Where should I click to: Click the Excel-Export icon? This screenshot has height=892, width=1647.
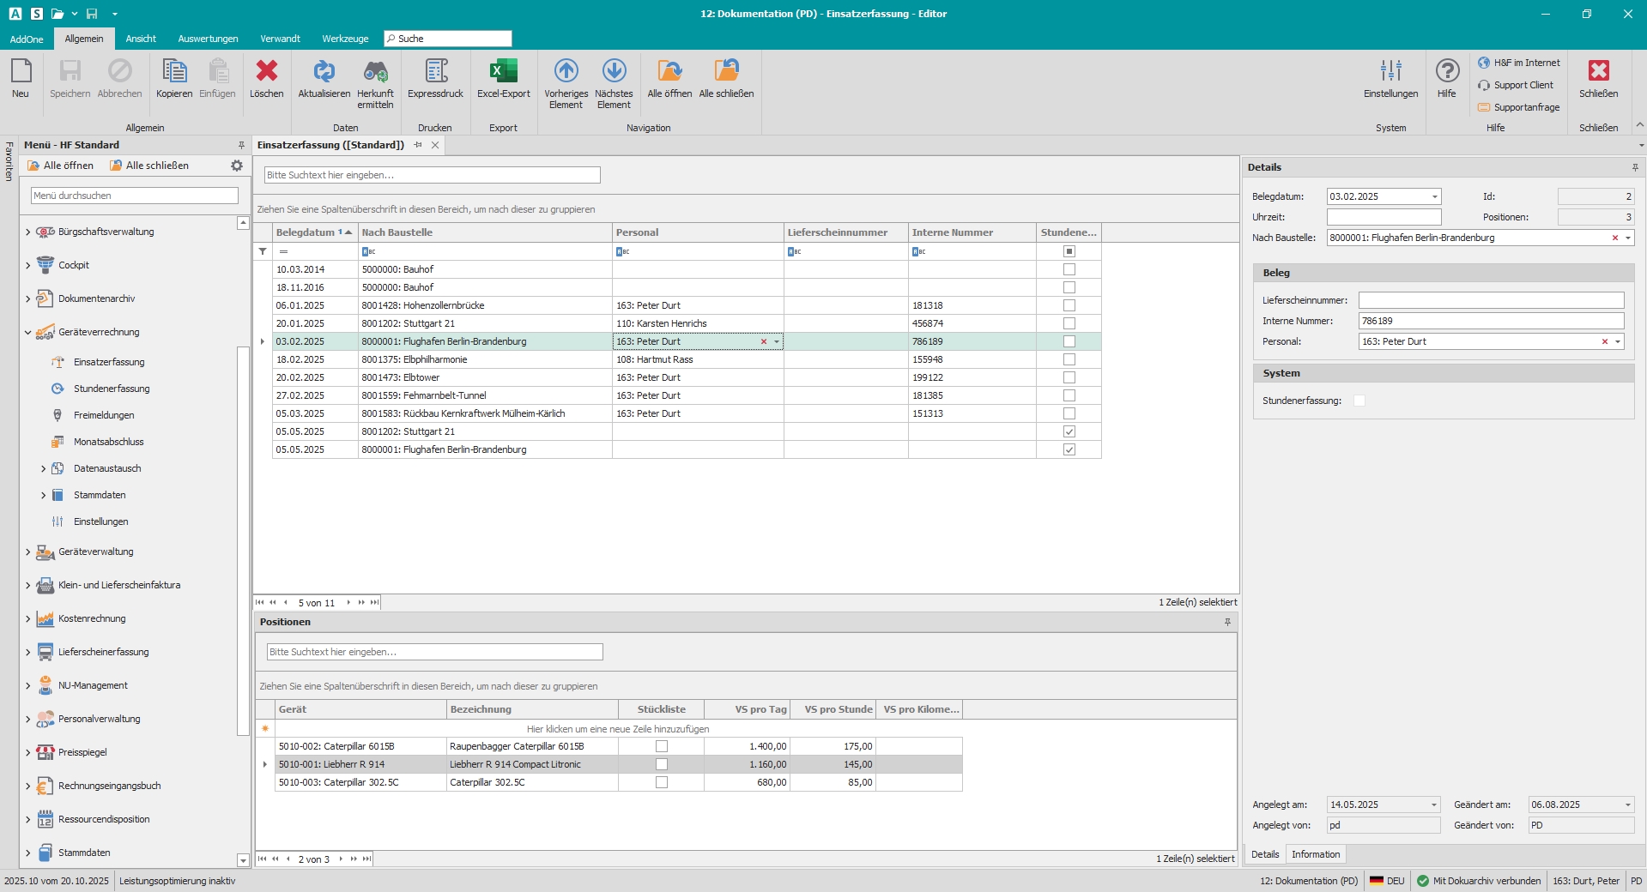point(503,72)
